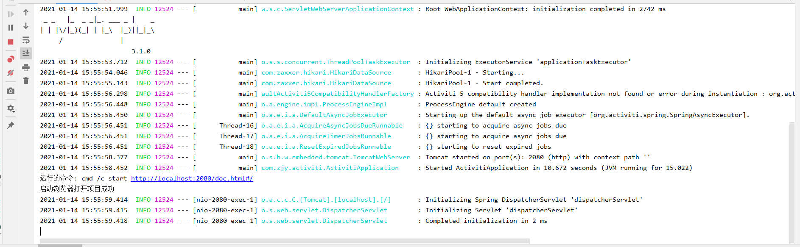
Task: Disable the Scroll to End option
Action: click(26, 53)
